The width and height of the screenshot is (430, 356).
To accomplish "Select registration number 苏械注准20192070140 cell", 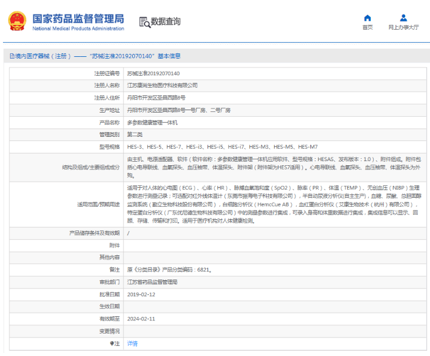I will pos(153,73).
